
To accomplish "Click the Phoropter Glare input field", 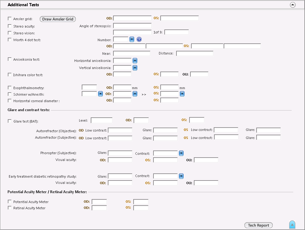I will [120, 153].
